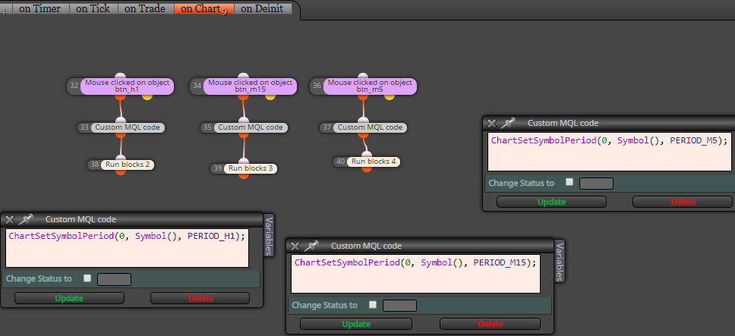735x336 pixels.
Task: Open status dropdown in PERIOD_H1 panel
Action: [115, 280]
